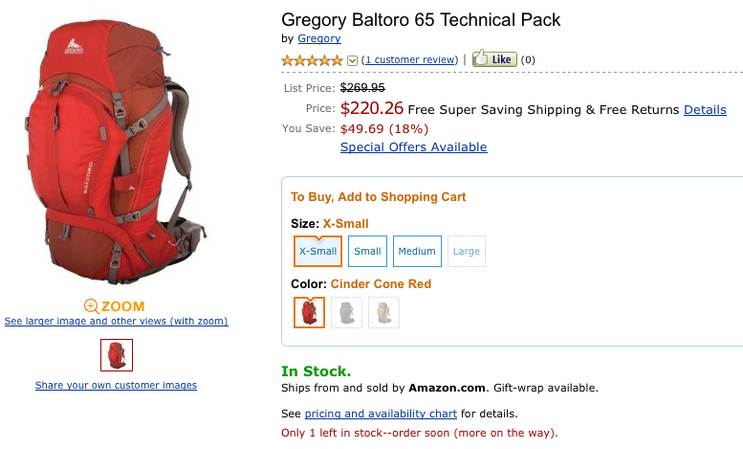Click the small red backpack thumbnail
This screenshot has height=449, width=743.
click(117, 355)
